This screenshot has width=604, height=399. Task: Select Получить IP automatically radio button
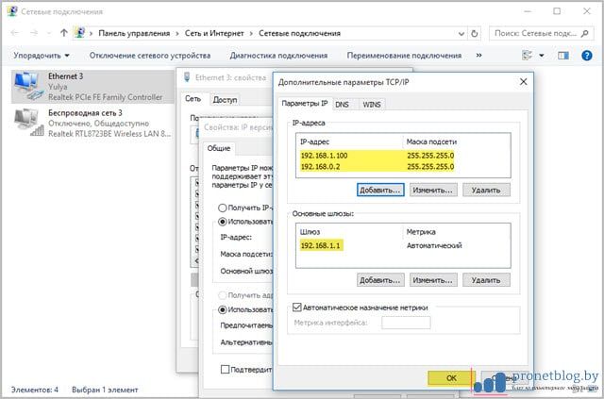(223, 208)
